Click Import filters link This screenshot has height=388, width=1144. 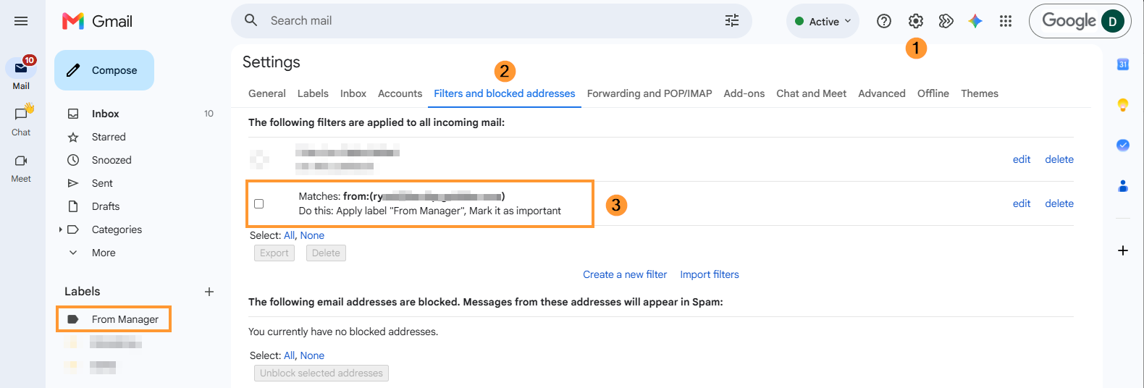click(710, 274)
